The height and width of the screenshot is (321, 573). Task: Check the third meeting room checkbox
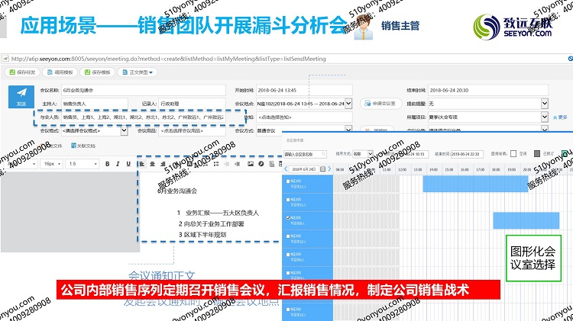coord(287,219)
